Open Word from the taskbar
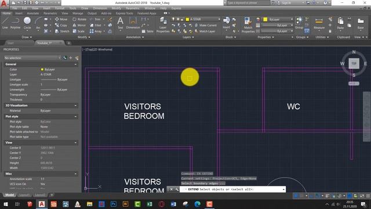 173,204
